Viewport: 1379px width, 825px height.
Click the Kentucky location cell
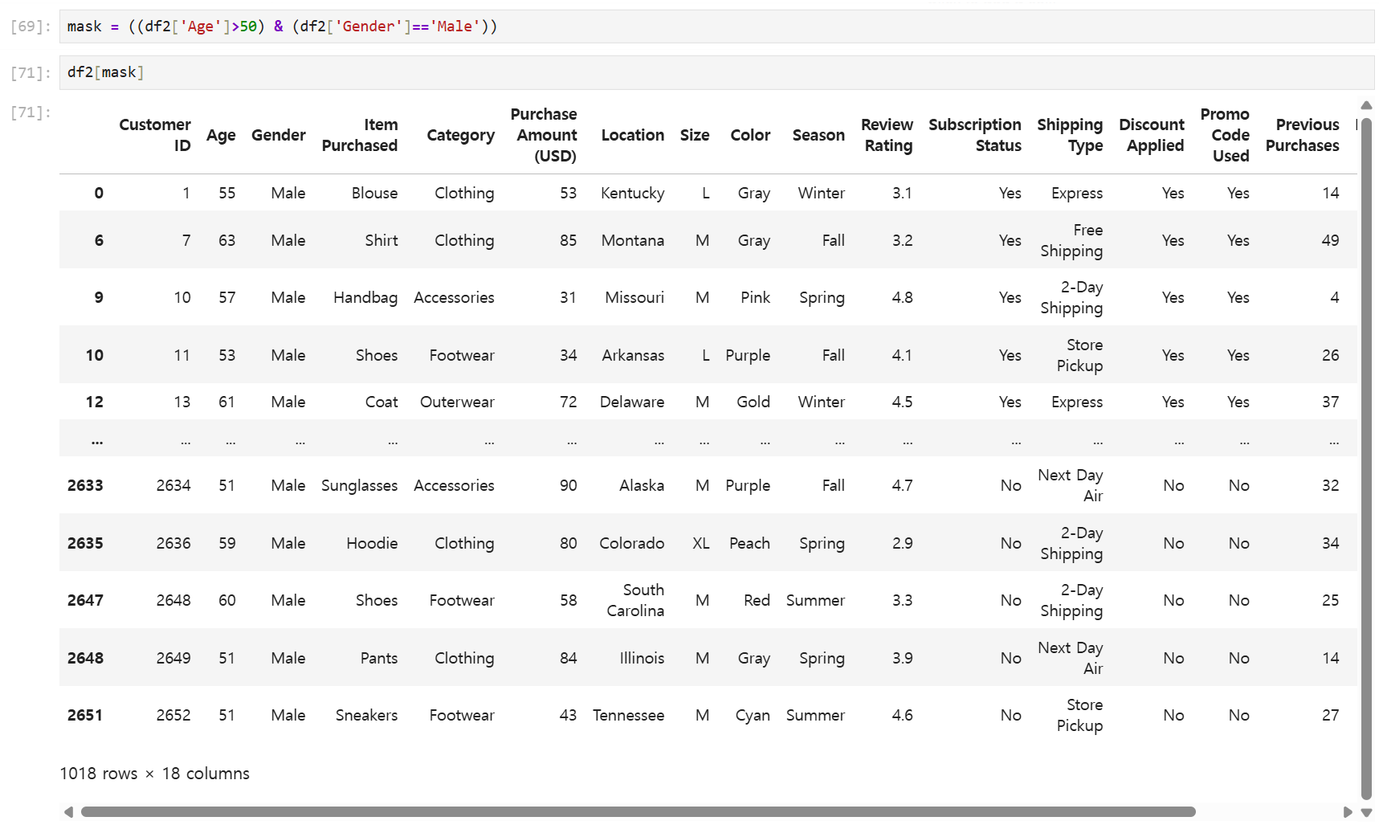633,193
